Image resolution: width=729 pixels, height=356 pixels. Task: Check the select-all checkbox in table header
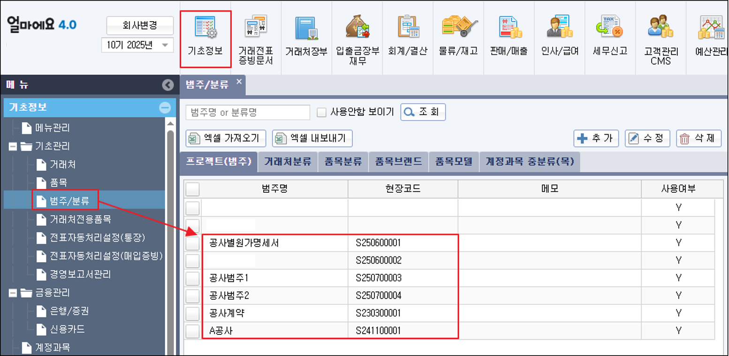point(192,189)
